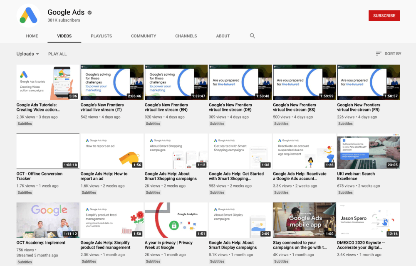Click '2.3K views • 3 days ago' text
The width and height of the screenshot is (416, 266).
[37, 117]
